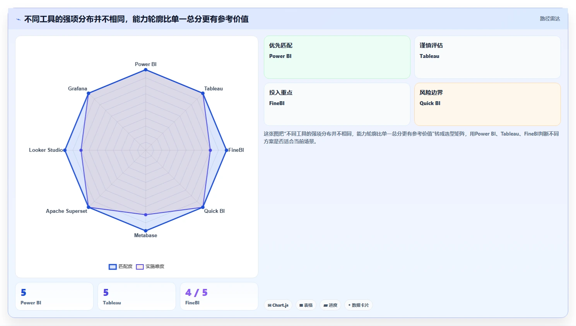Click the 路径雷达 label in header
Screen dimensions: 576x326
point(550,19)
